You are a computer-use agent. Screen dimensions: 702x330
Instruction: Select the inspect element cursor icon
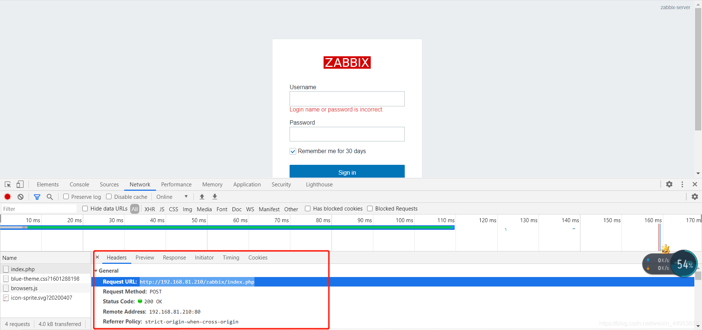click(x=8, y=185)
